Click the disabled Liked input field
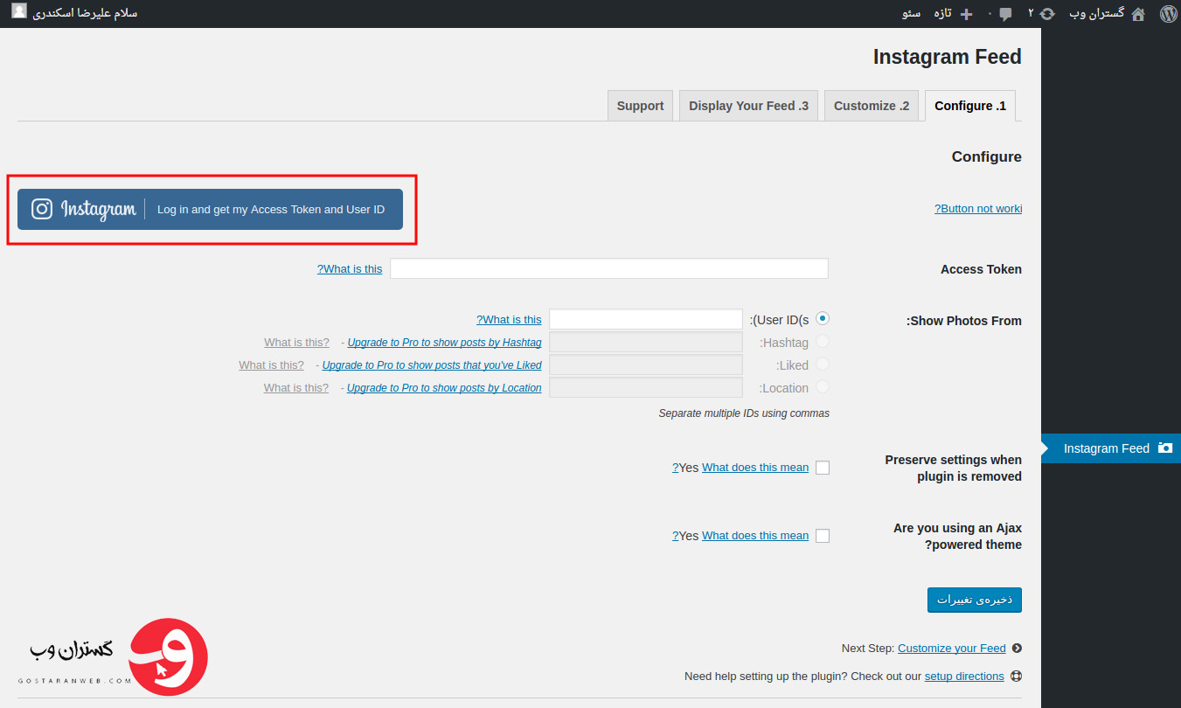Image resolution: width=1181 pixels, height=708 pixels. 646,364
